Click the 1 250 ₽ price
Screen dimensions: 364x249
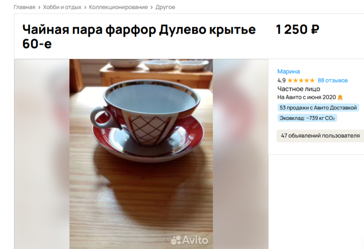coord(298,30)
